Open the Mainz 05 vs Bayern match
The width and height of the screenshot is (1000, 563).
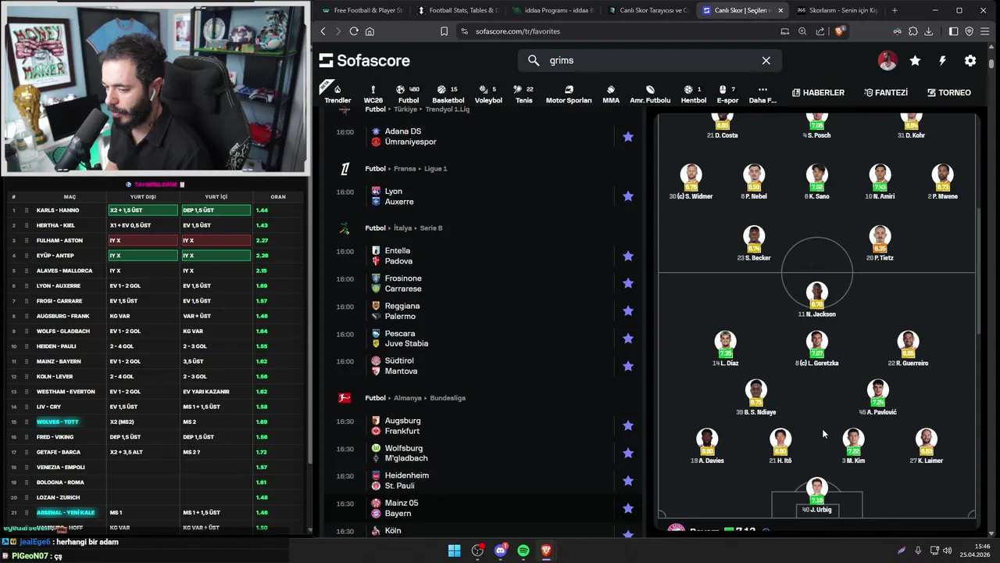click(482, 508)
